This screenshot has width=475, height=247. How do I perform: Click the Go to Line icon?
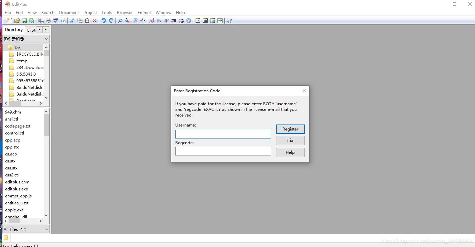143,21
